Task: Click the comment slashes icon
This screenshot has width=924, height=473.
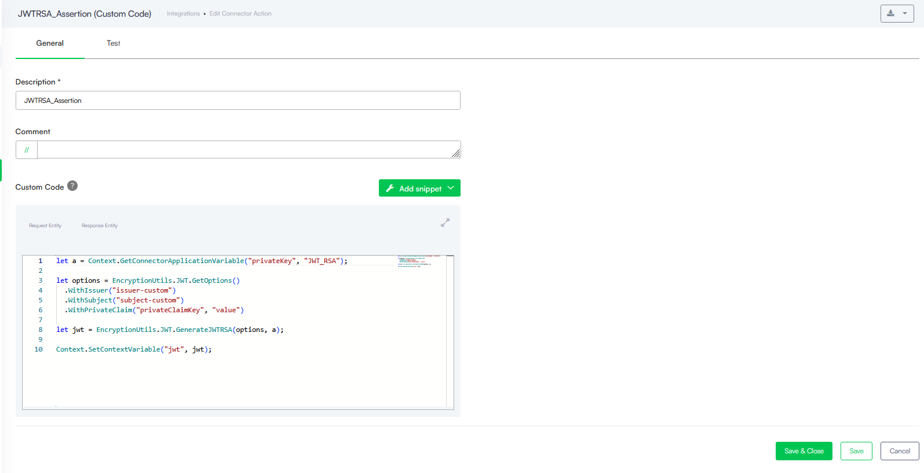Action: point(27,150)
